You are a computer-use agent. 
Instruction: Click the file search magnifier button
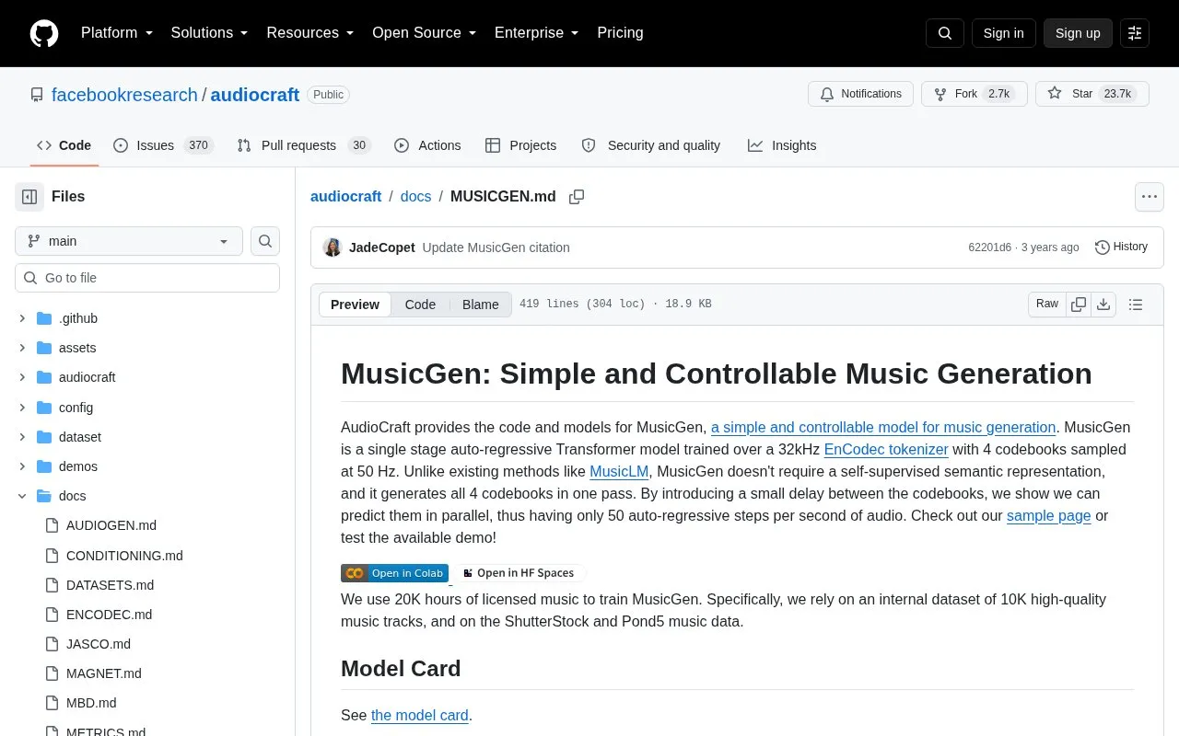tap(265, 241)
